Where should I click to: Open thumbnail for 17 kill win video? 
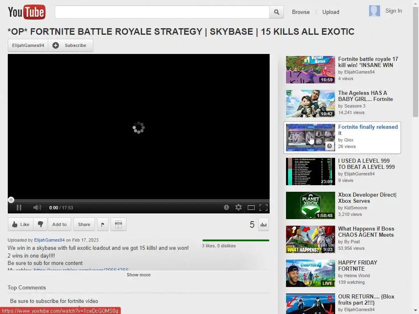coord(310,70)
